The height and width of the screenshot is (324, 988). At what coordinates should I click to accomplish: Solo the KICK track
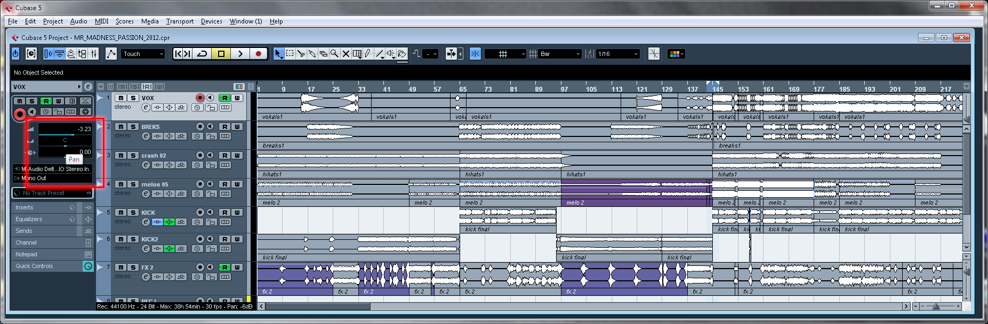click(x=133, y=213)
